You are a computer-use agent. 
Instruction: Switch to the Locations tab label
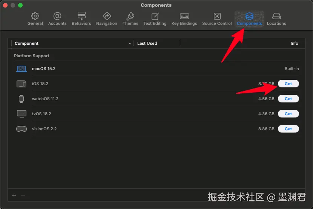click(x=276, y=23)
